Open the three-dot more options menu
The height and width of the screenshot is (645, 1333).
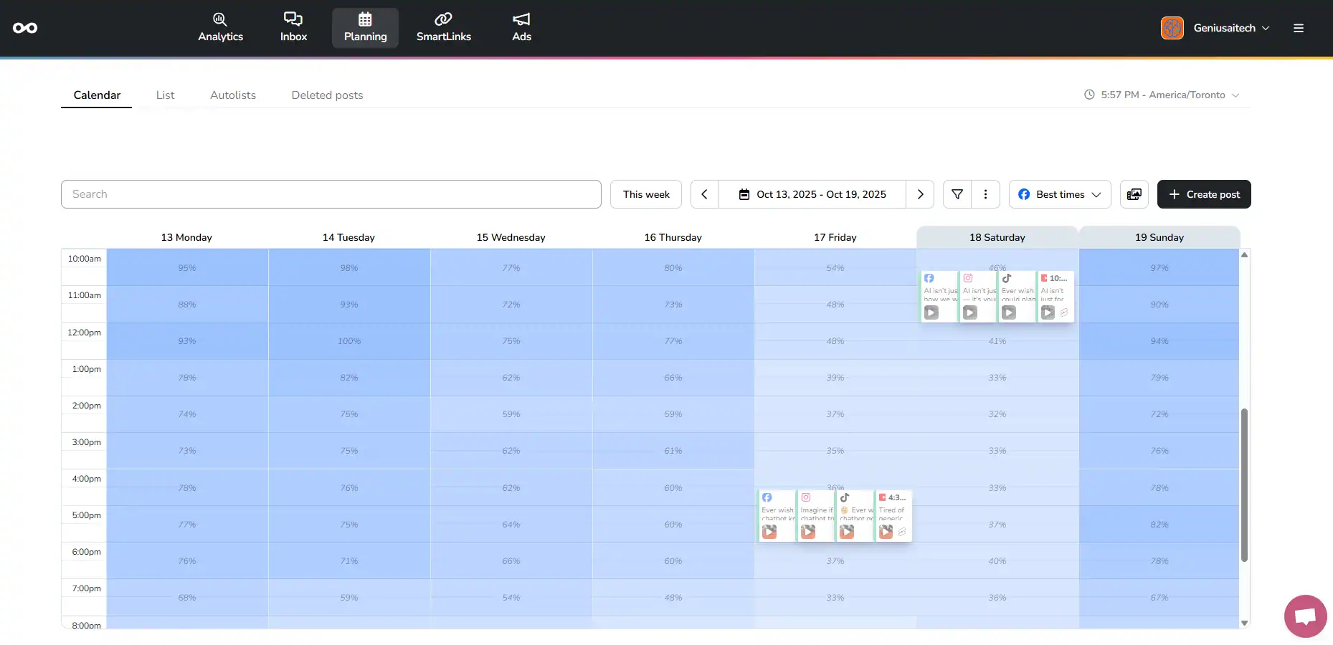[x=985, y=194]
